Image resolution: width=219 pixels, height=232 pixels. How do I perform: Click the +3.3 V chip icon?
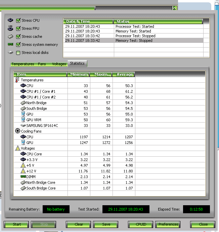point(23,159)
